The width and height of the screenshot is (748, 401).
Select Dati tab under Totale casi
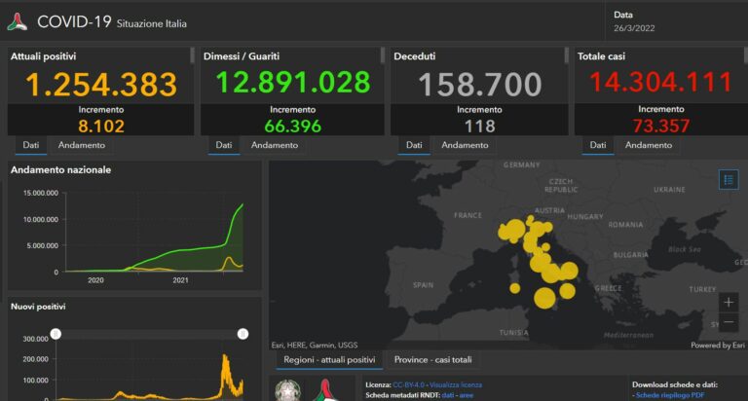[598, 145]
